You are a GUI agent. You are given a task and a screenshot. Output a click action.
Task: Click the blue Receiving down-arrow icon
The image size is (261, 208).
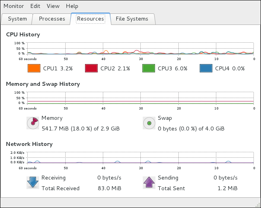pos(33,182)
